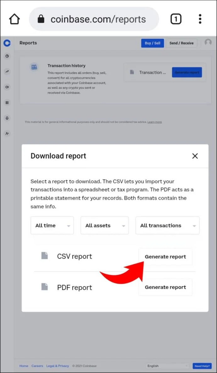Click the PDF report label
The height and width of the screenshot is (373, 217).
(x=75, y=287)
